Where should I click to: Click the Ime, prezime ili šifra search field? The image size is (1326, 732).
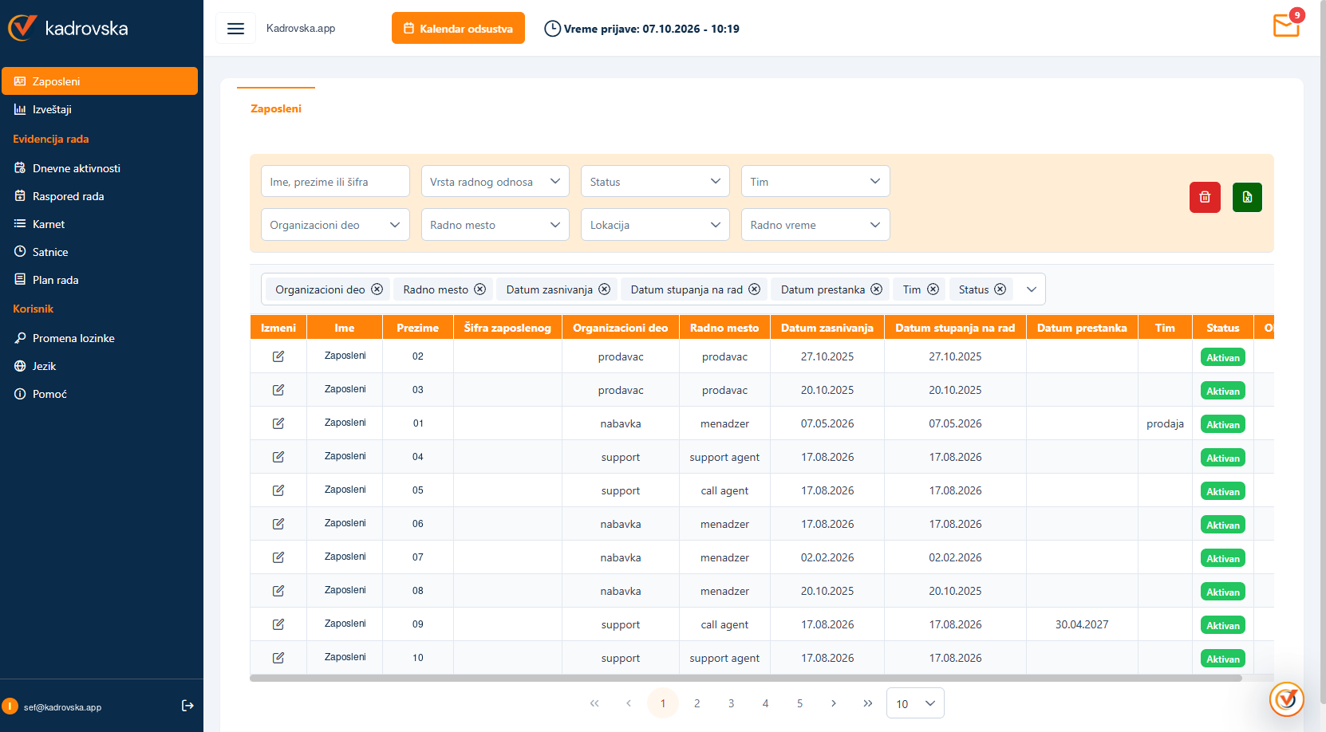[x=335, y=181]
